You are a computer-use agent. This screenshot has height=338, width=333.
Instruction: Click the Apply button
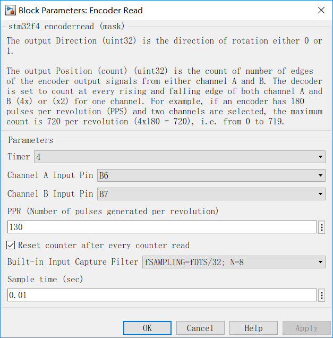point(306,328)
